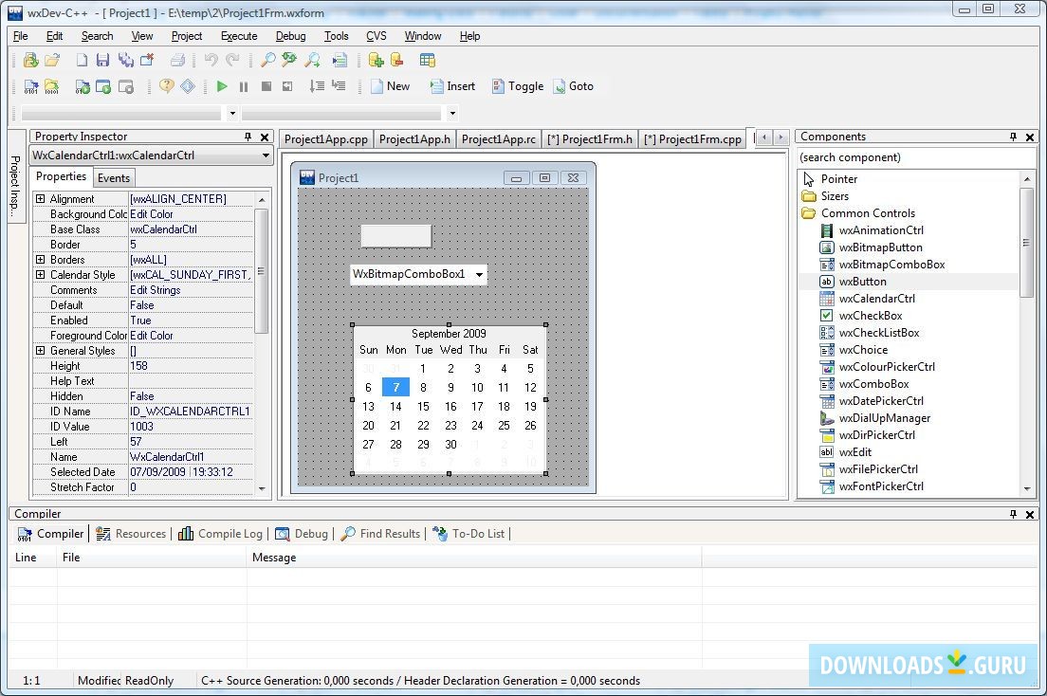Click the Pause execution icon

(244, 86)
